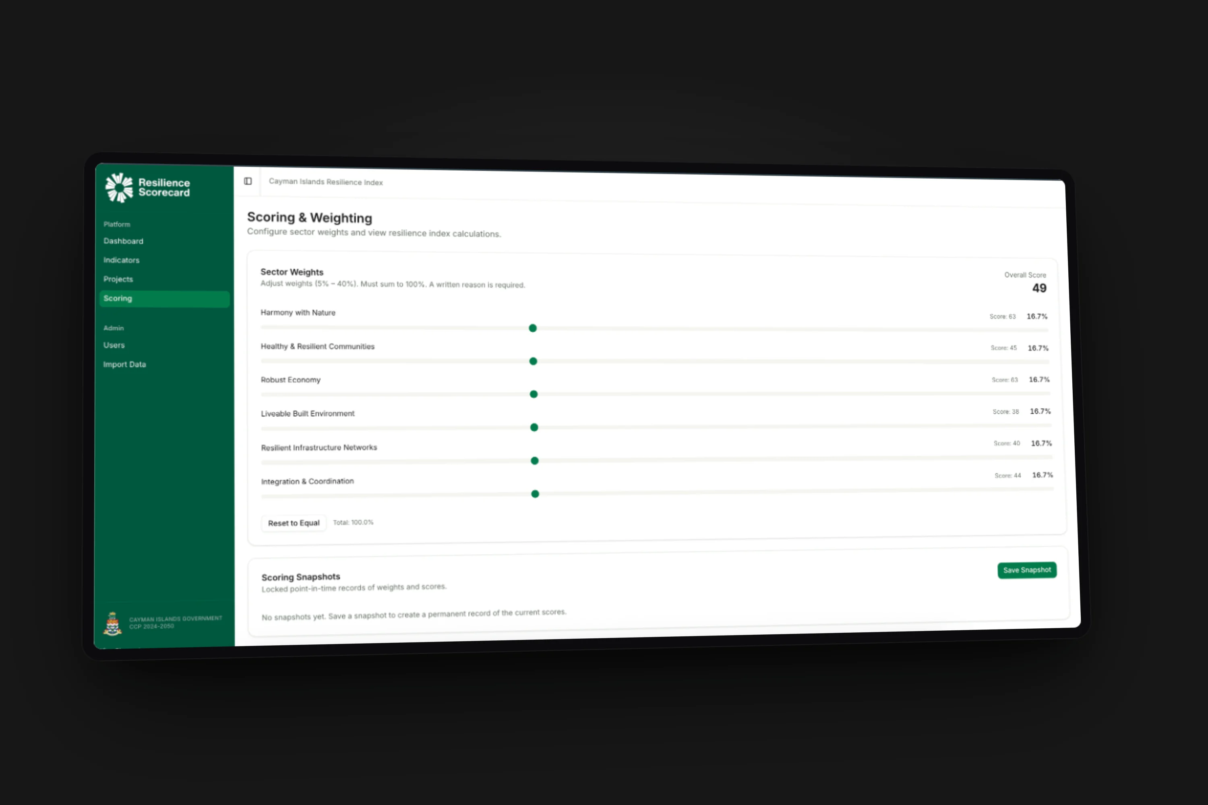1208x805 pixels.
Task: Toggle the sidebar panel icon
Action: [248, 181]
